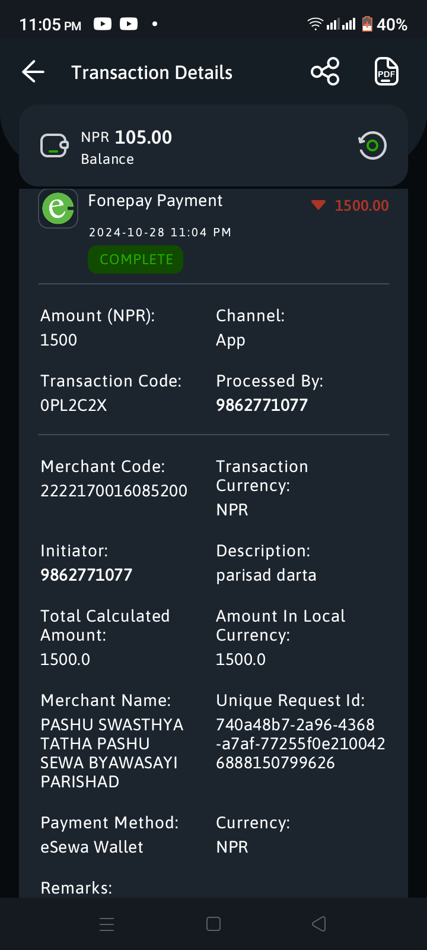Tap the eSewa logo icon
This screenshot has width=427, height=950.
click(x=58, y=208)
